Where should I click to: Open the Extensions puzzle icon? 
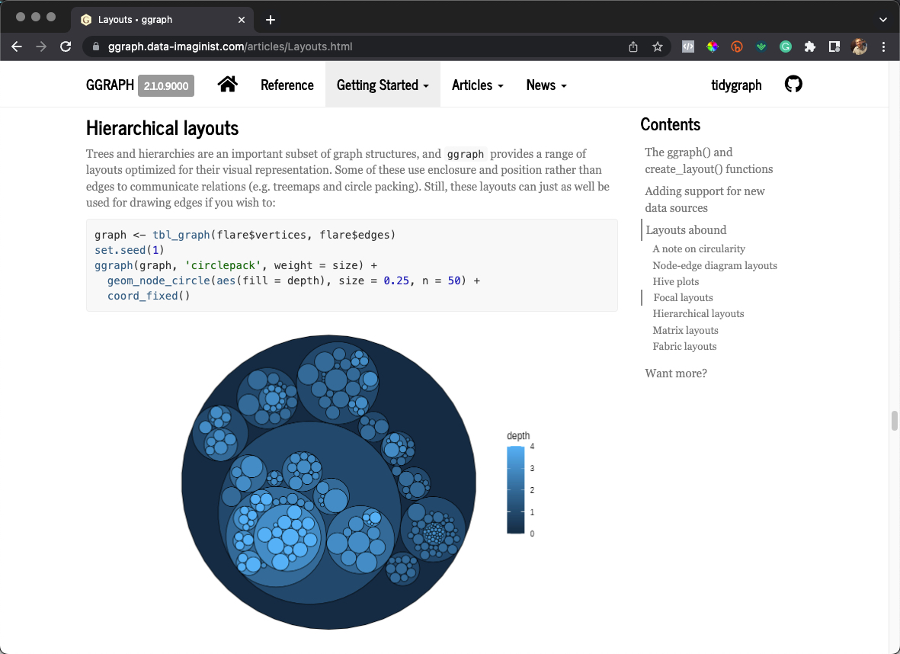pos(810,46)
